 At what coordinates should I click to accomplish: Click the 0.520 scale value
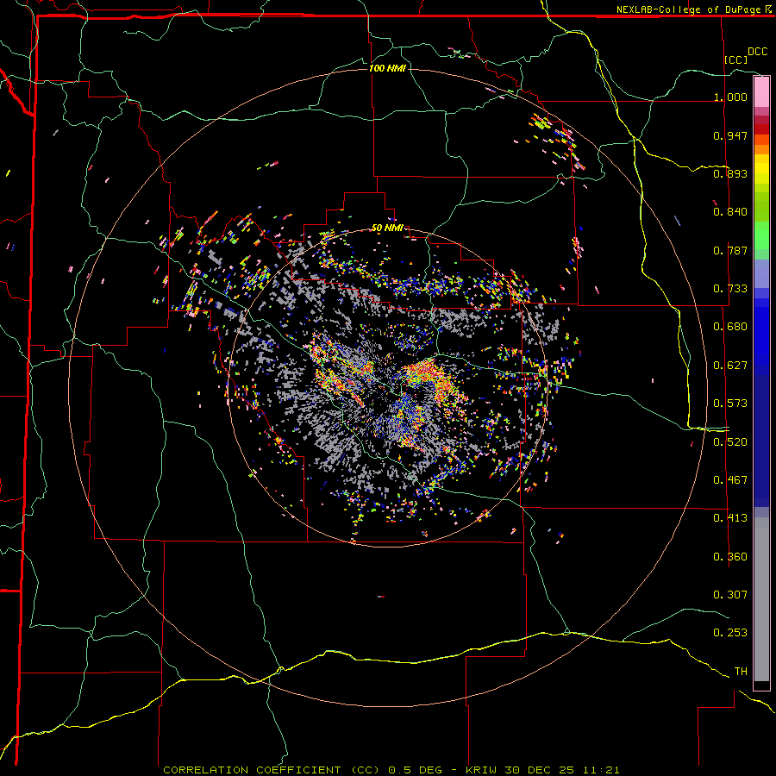coord(730,442)
